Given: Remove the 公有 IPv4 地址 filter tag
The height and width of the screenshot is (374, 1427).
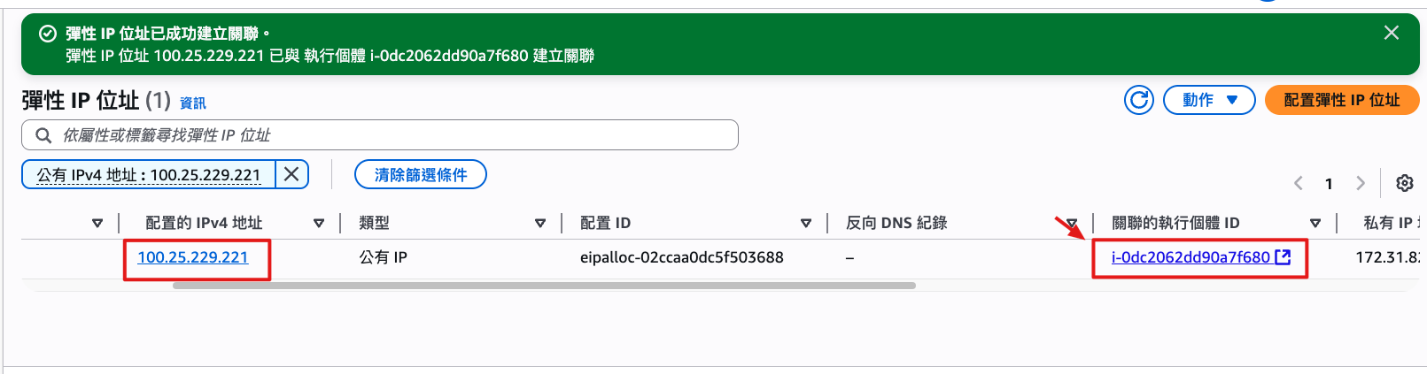Looking at the screenshot, I should click(291, 174).
